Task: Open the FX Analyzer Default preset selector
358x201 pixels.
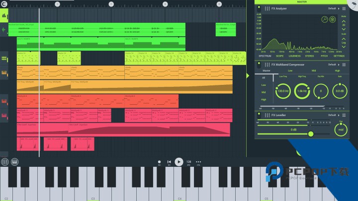Action: point(334,8)
